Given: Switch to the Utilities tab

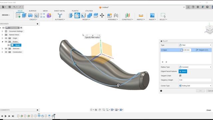Looking at the screenshot, I should [x=89, y=11].
